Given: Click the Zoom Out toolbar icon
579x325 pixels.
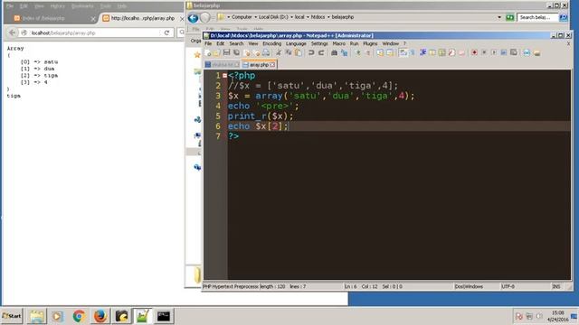Looking at the screenshot, I should click(368, 52).
